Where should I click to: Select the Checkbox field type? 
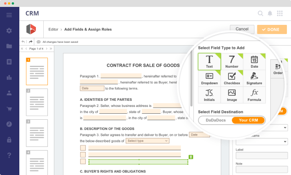tap(232, 78)
